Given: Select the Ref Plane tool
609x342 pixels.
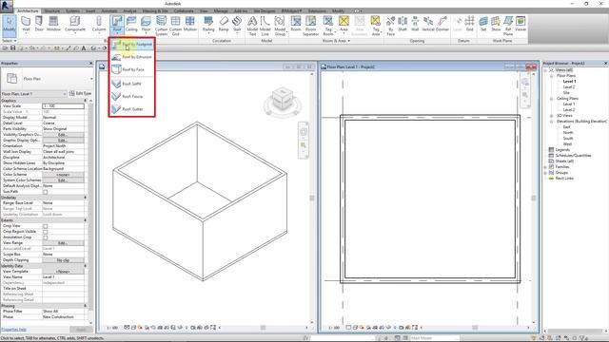Looking at the screenshot, I should (x=508, y=26).
